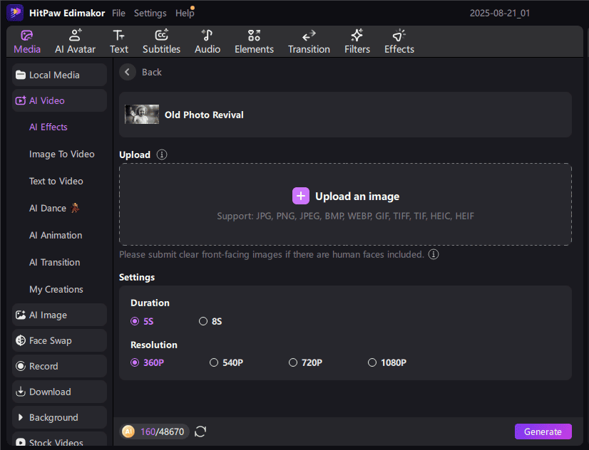Choose 360P resolution
Image resolution: width=589 pixels, height=450 pixels.
[147, 362]
